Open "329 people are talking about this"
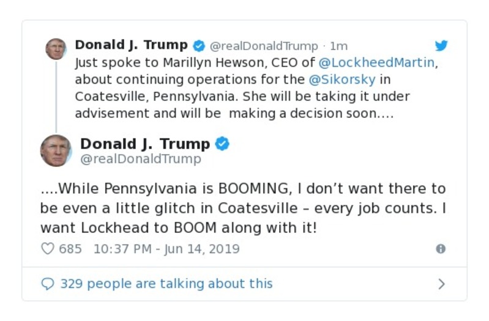 point(166,284)
